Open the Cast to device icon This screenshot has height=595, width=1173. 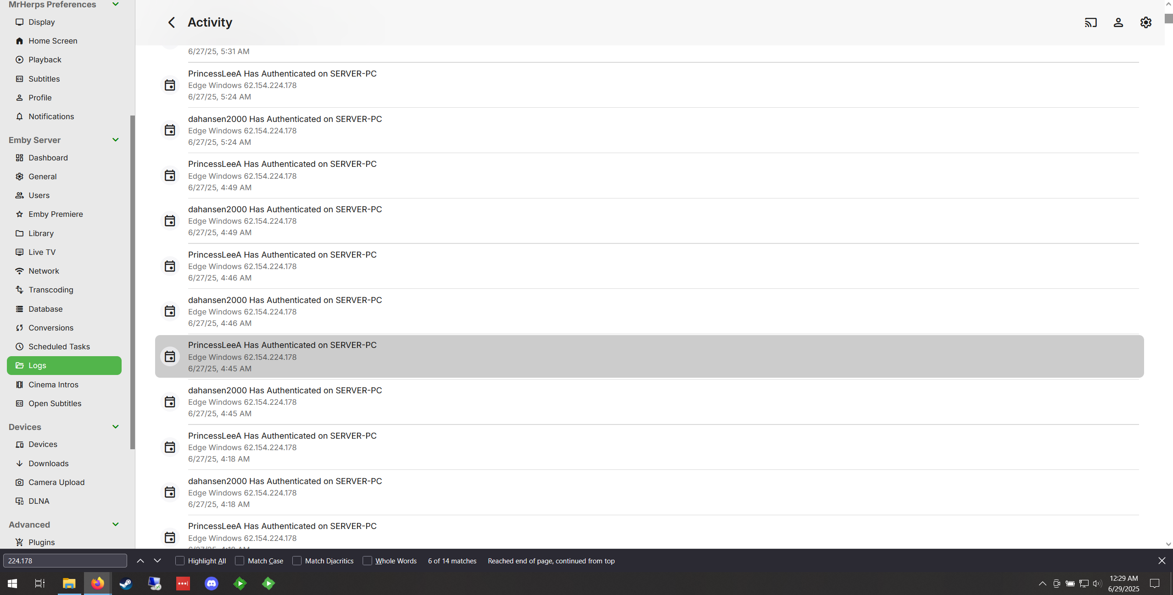(x=1090, y=22)
